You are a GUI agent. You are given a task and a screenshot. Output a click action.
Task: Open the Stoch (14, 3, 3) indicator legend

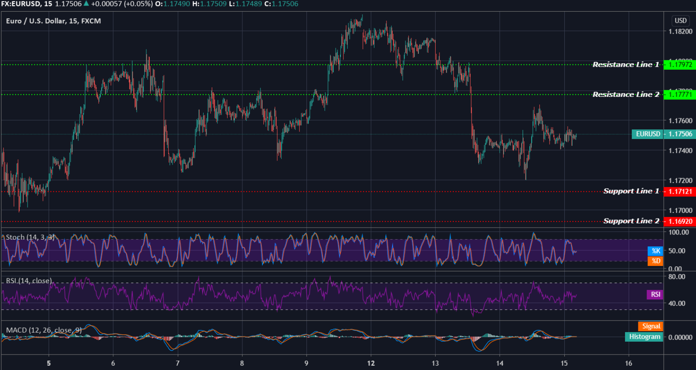coord(30,237)
